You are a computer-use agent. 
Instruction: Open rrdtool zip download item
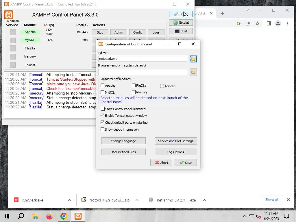[110, 200]
